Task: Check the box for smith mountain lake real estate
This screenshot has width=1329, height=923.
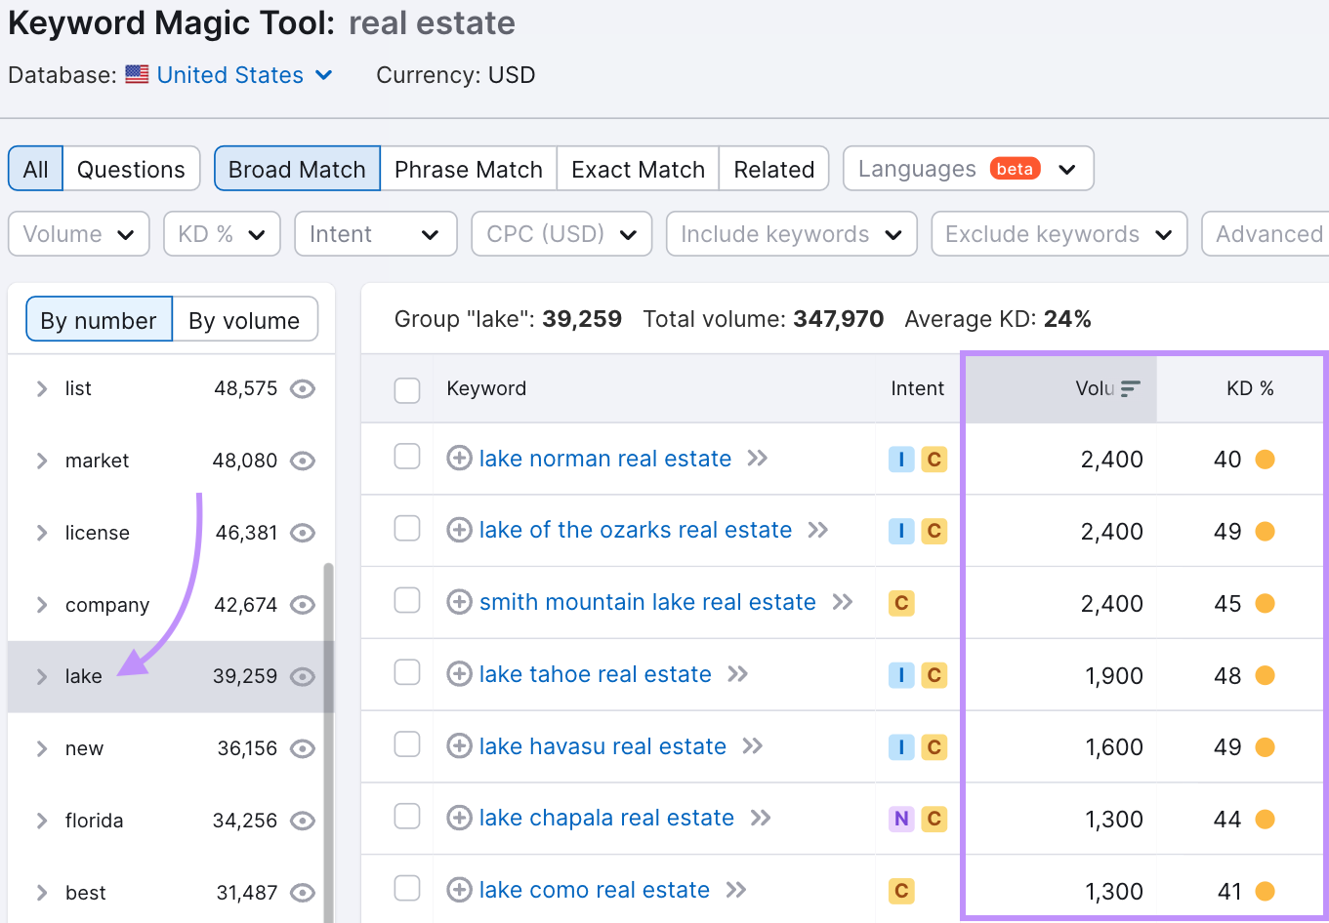Action: tap(407, 601)
